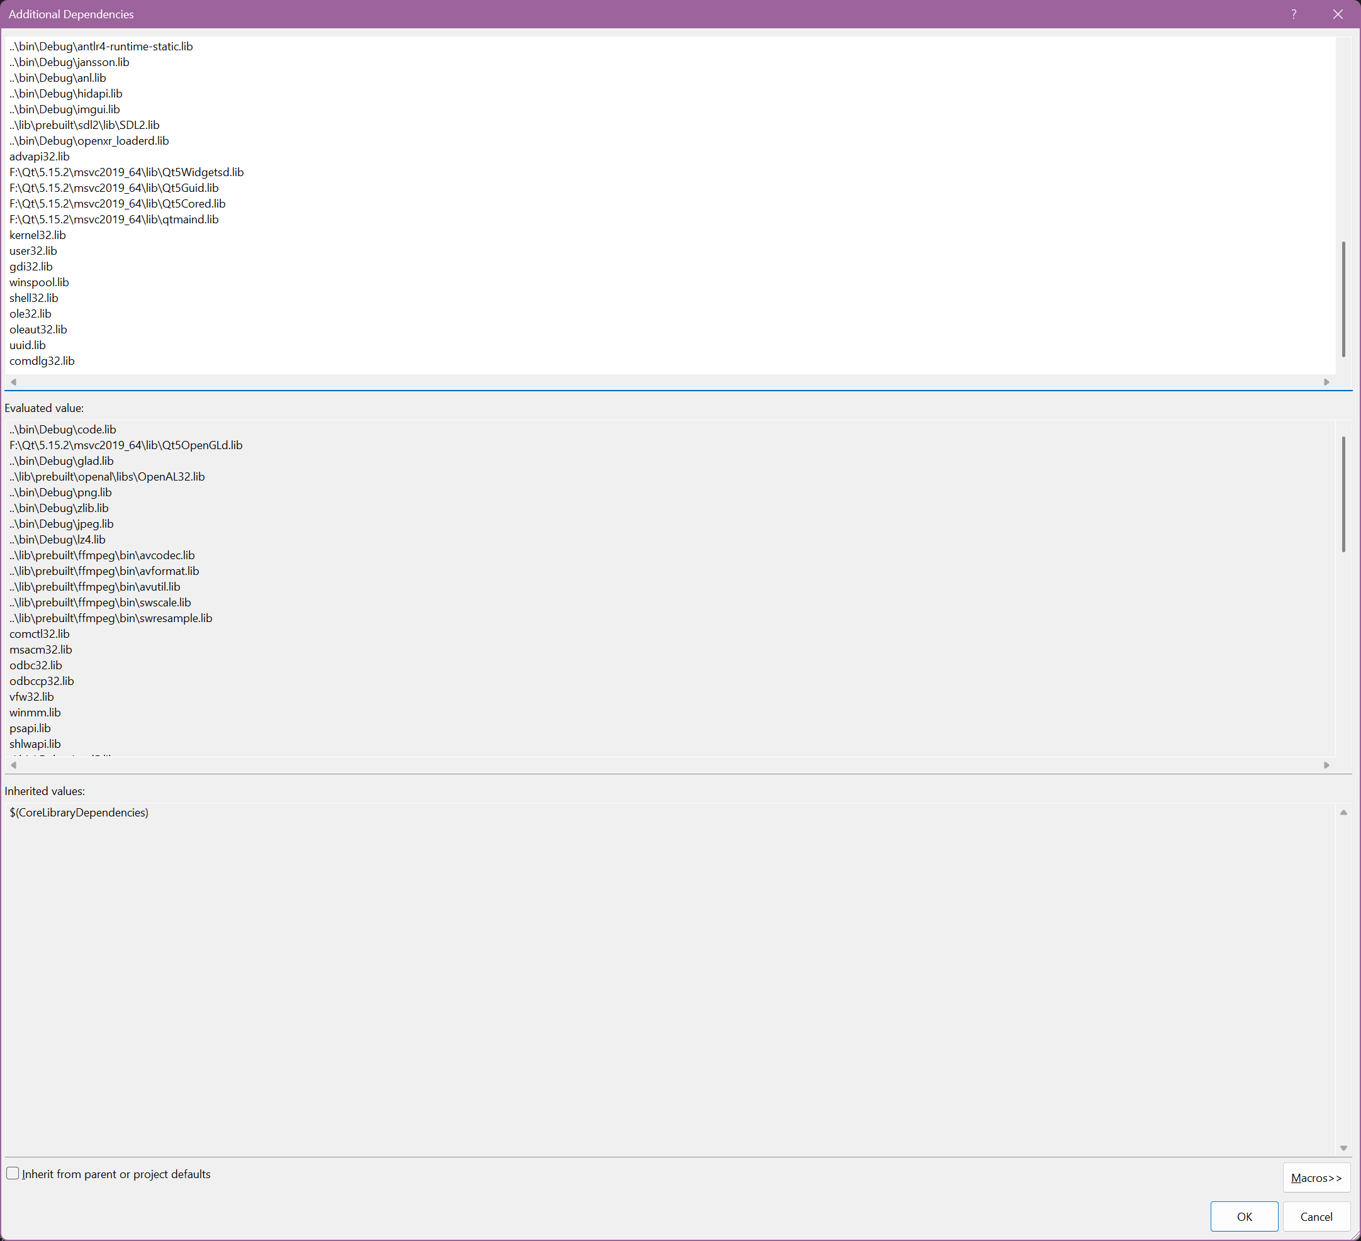
Task: Click avformat.lib in Evaluated value
Action: 104,570
